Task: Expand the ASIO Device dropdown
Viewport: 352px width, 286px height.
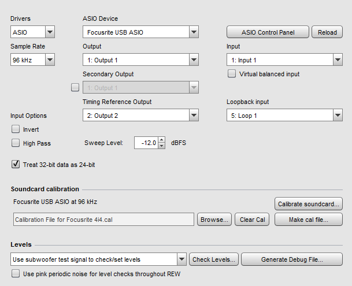Action: 140,32
